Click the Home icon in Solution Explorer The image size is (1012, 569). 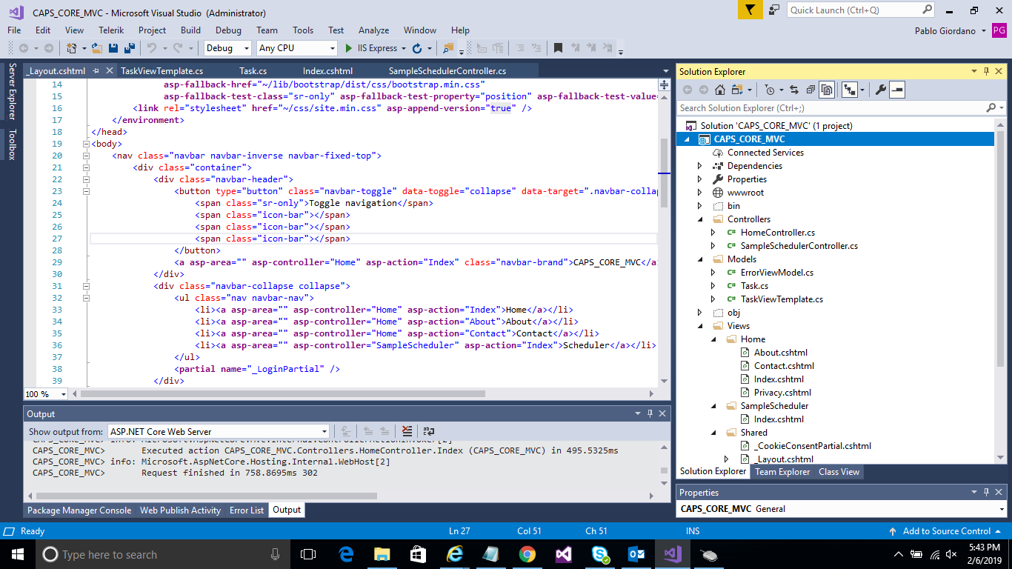(x=720, y=90)
